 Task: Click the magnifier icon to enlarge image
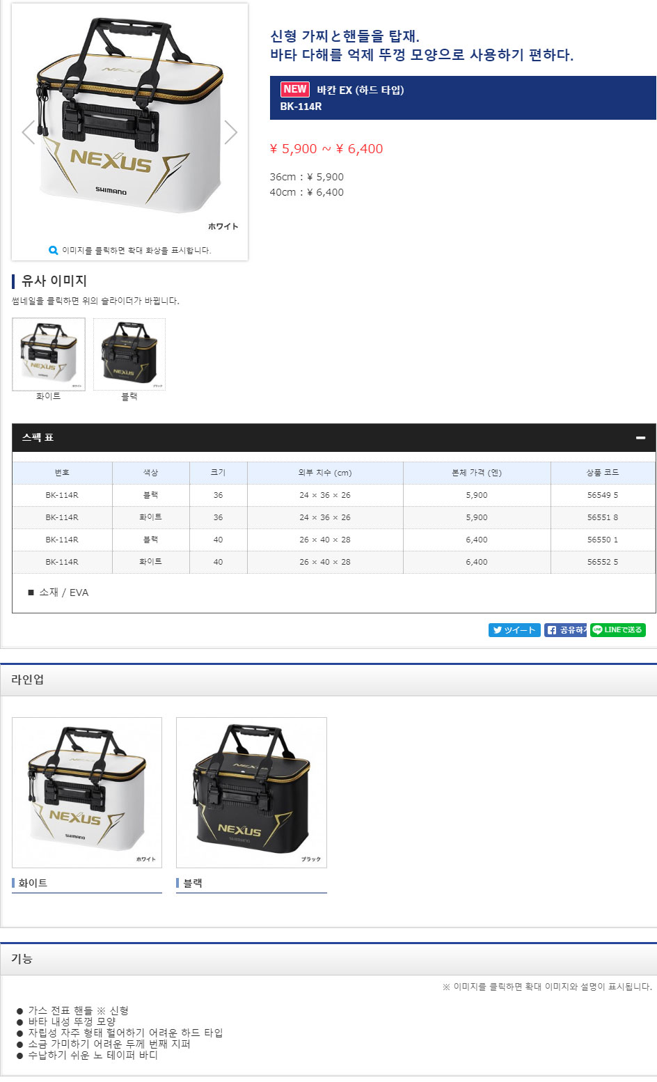point(54,251)
